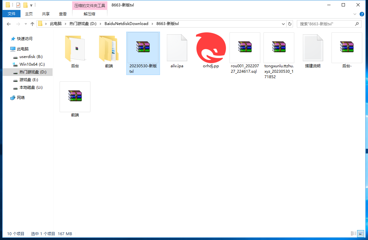Select the orhdj.pp red whale file
Image resolution: width=368 pixels, height=240 pixels.
coord(211,47)
